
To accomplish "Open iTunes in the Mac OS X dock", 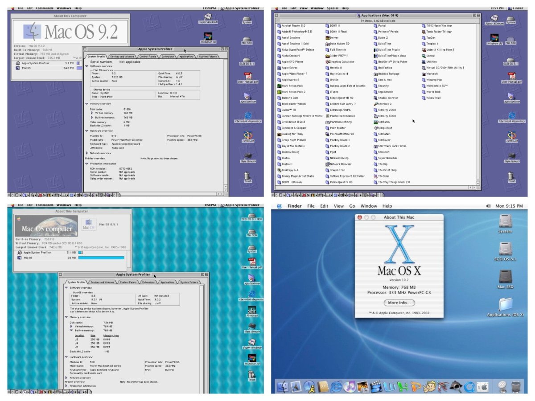I will pos(350,387).
